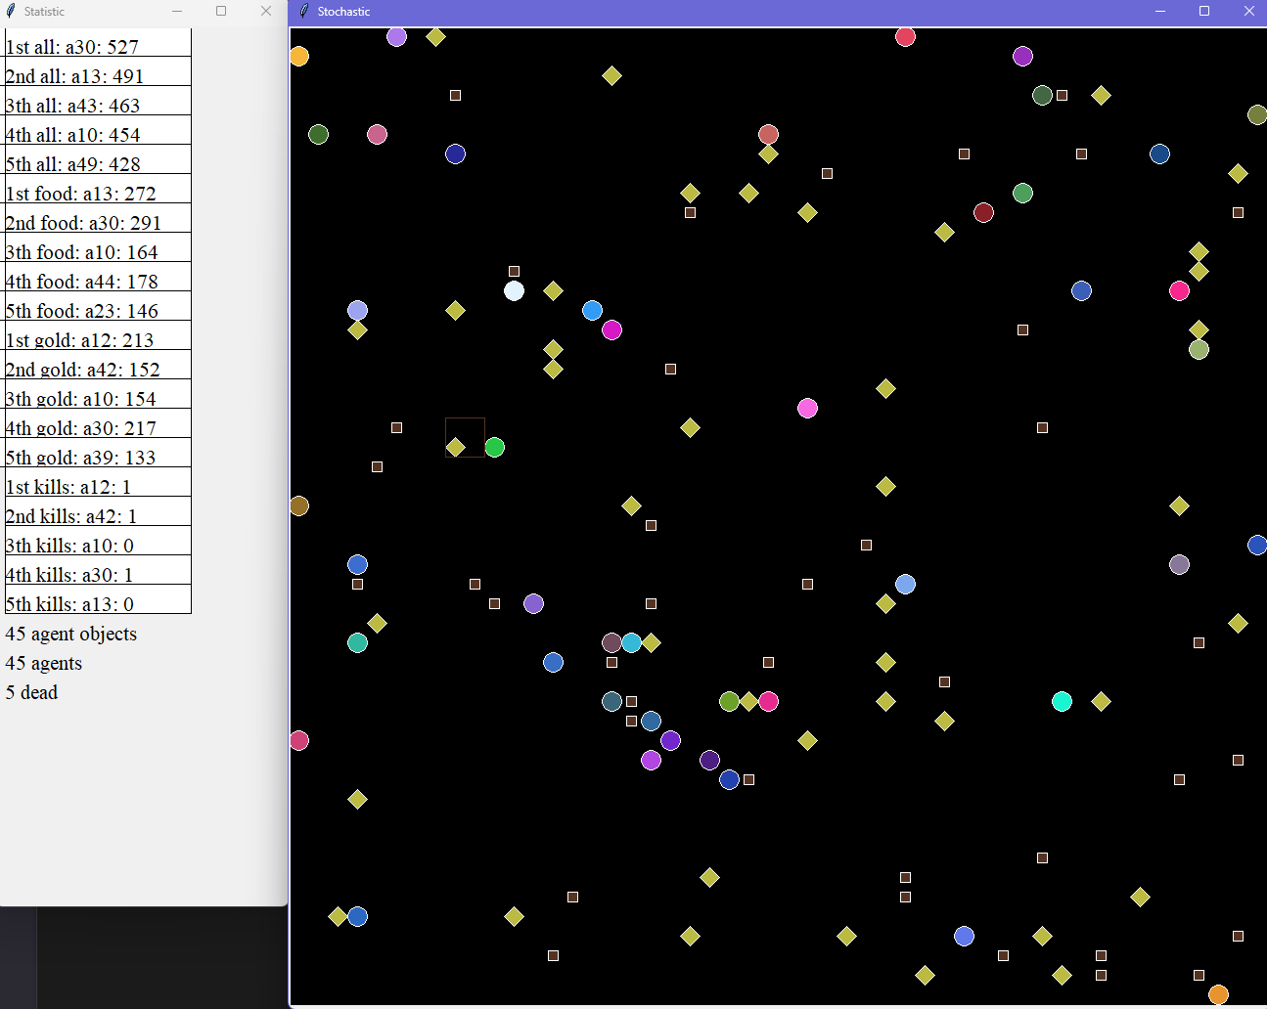The width and height of the screenshot is (1267, 1009).
Task: Click the dark maroon agent circle
Action: [x=983, y=212]
